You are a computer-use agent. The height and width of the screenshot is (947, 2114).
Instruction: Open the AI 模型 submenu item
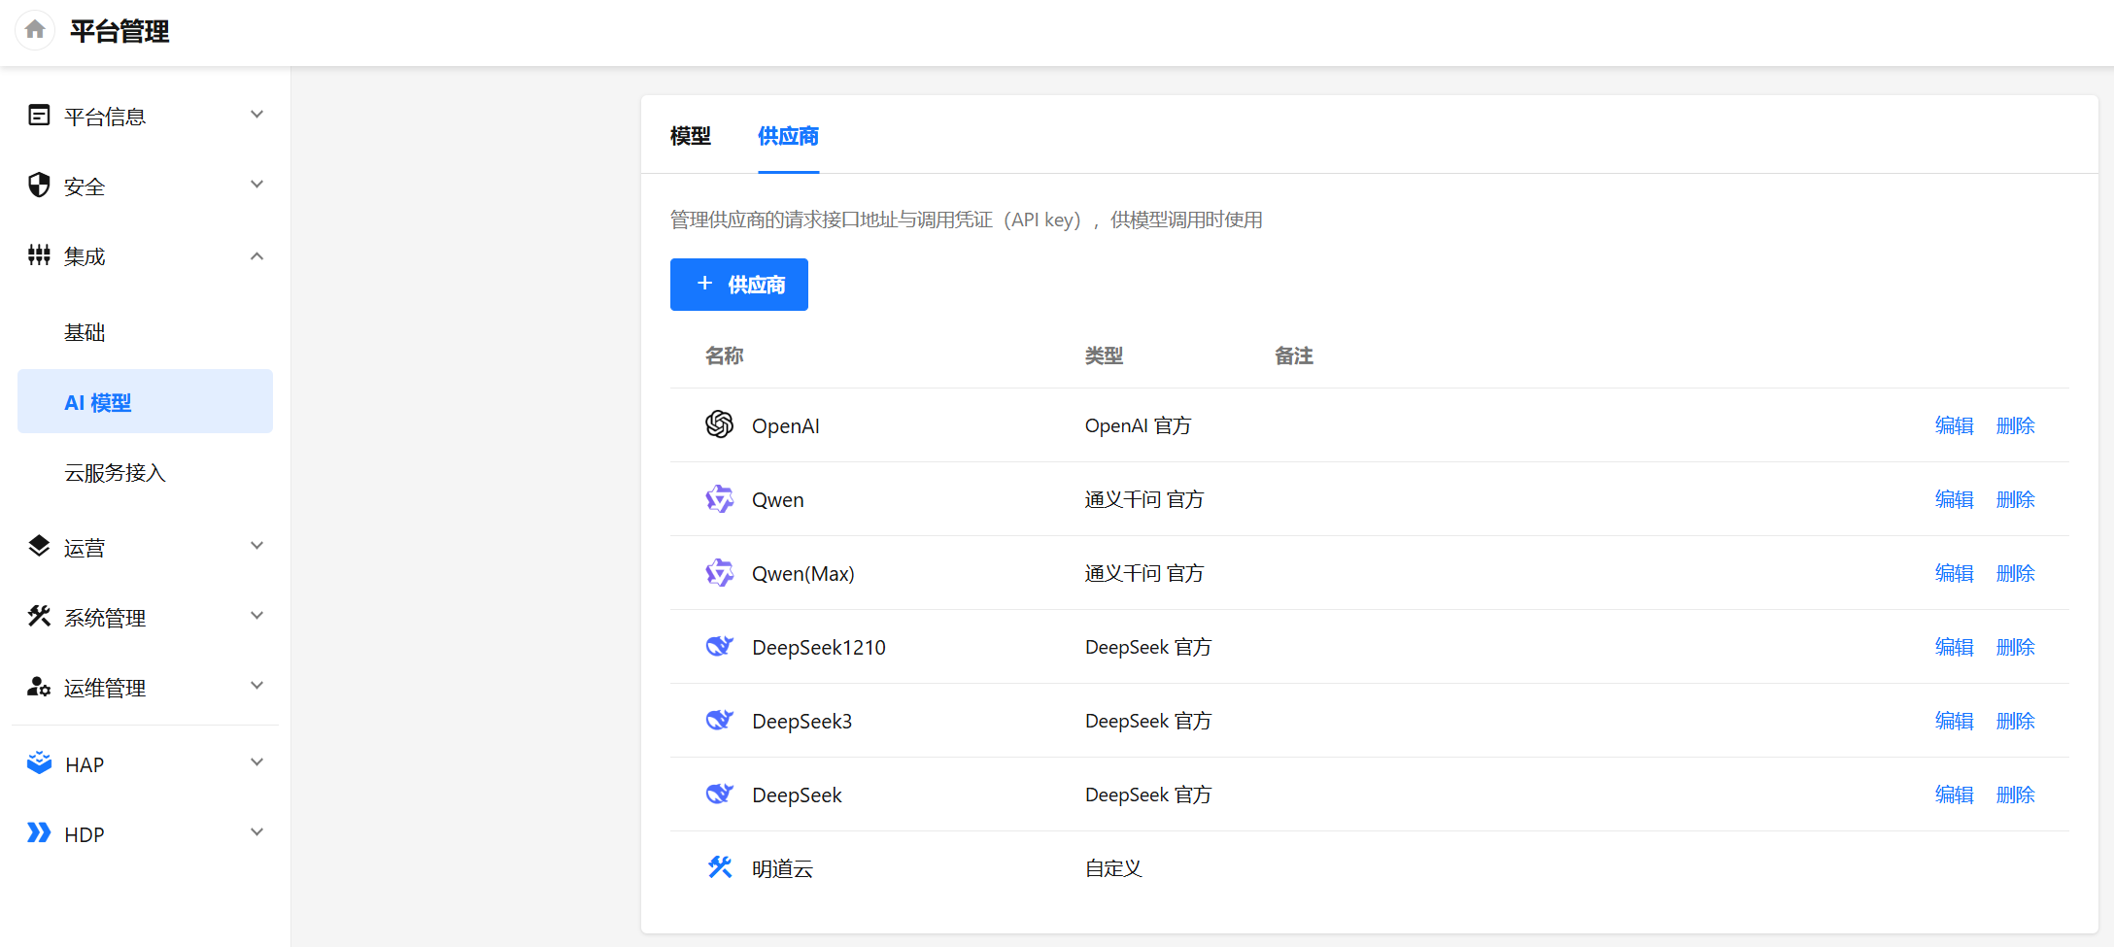(x=146, y=401)
